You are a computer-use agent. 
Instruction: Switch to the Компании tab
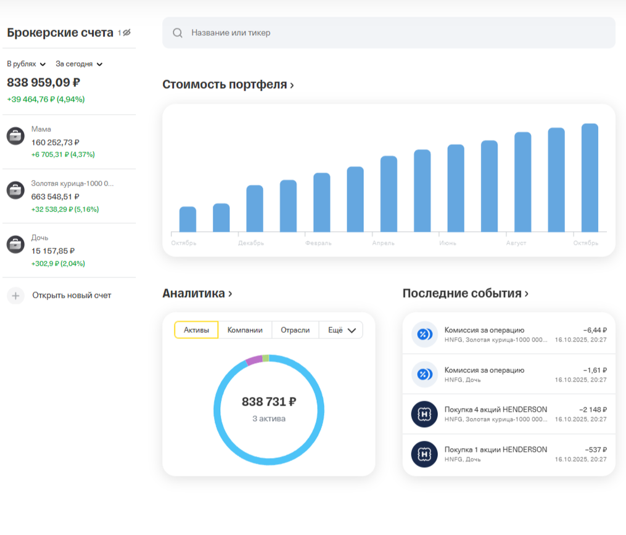[245, 330]
